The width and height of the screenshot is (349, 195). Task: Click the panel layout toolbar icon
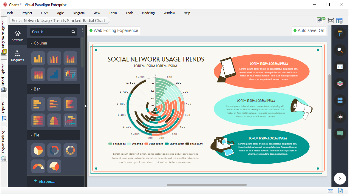coord(339,21)
